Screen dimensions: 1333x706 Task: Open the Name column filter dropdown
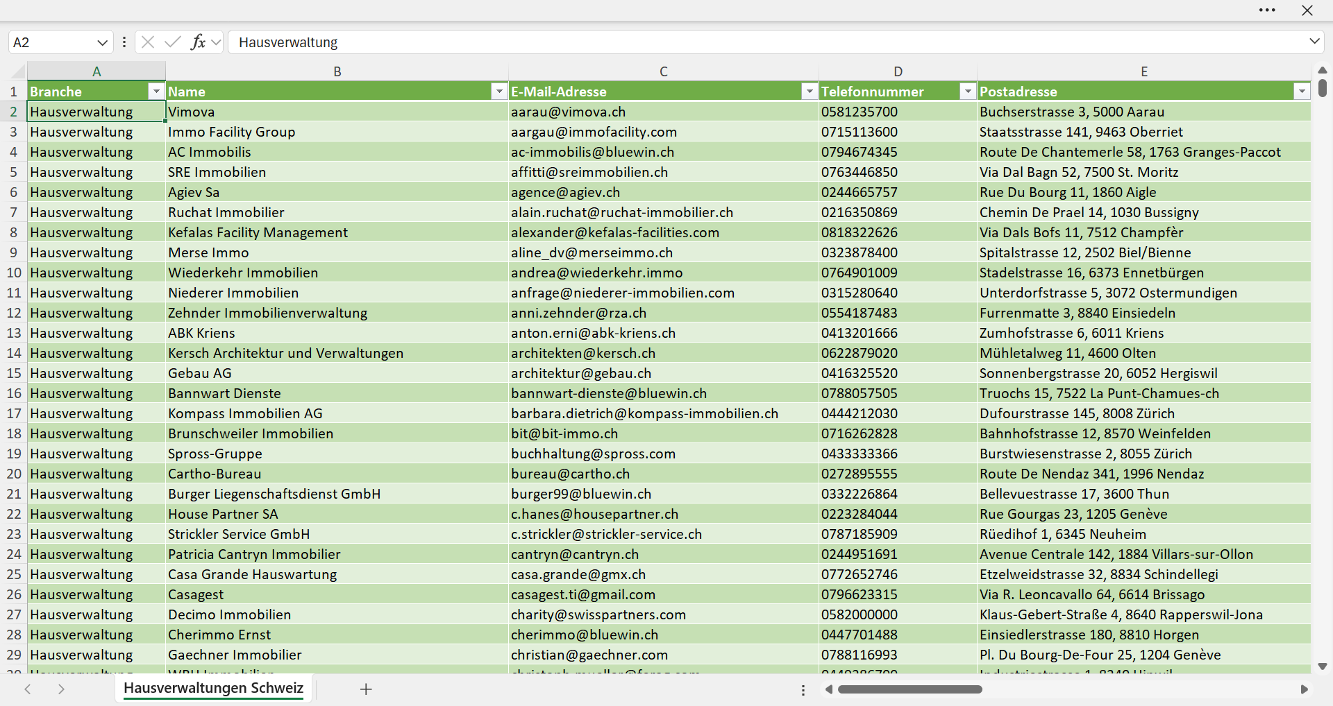[x=499, y=92]
